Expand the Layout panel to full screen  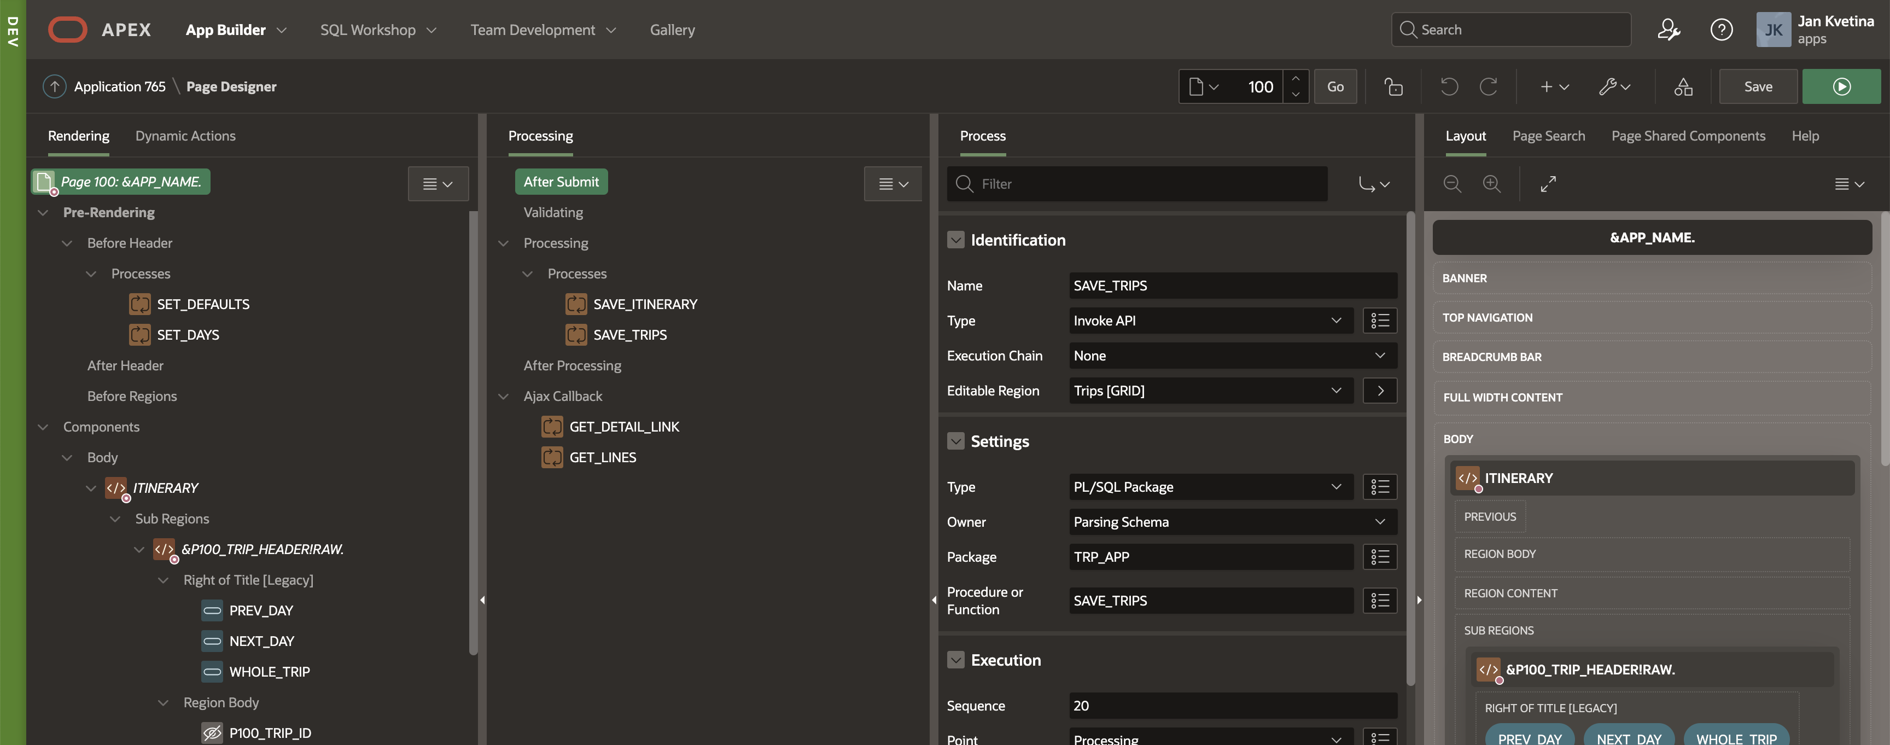pyautogui.click(x=1548, y=184)
